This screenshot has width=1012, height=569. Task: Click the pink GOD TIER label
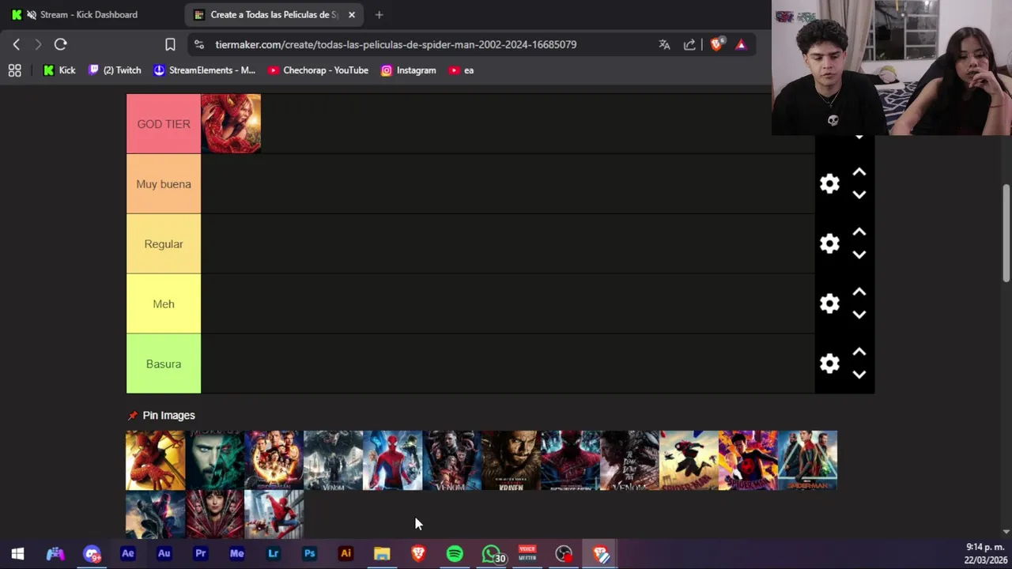(x=164, y=124)
